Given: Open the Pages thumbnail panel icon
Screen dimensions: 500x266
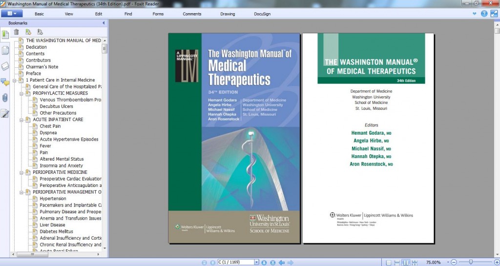Looking at the screenshot, I should click(x=5, y=50).
